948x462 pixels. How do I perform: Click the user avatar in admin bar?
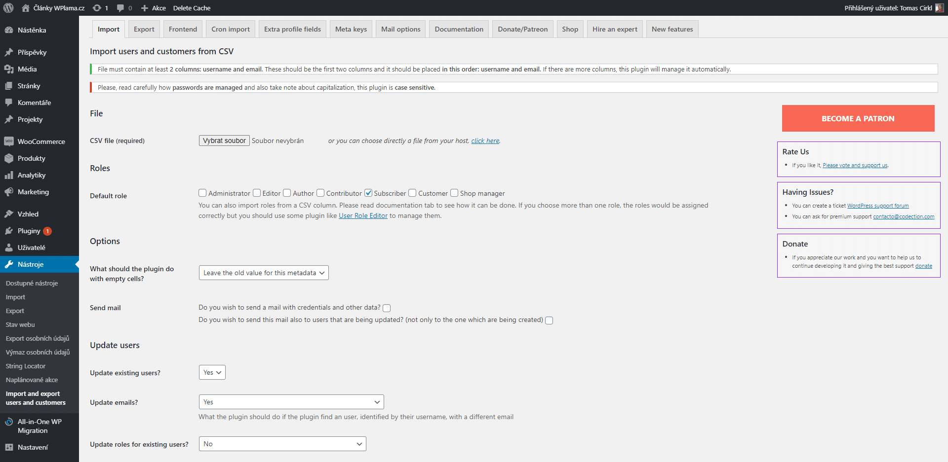click(939, 8)
